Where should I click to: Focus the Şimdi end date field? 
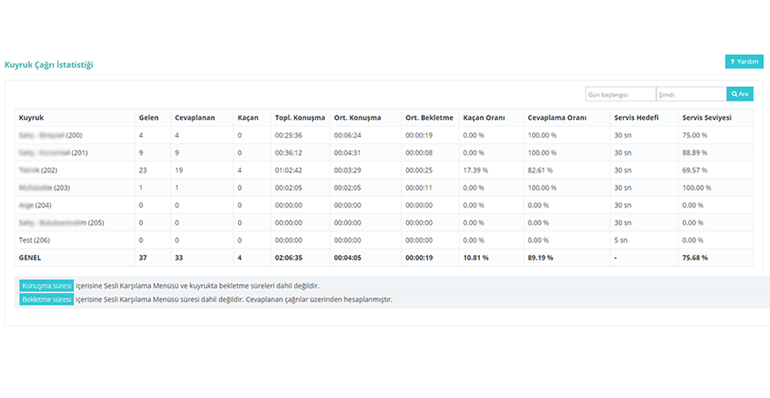coord(691,94)
